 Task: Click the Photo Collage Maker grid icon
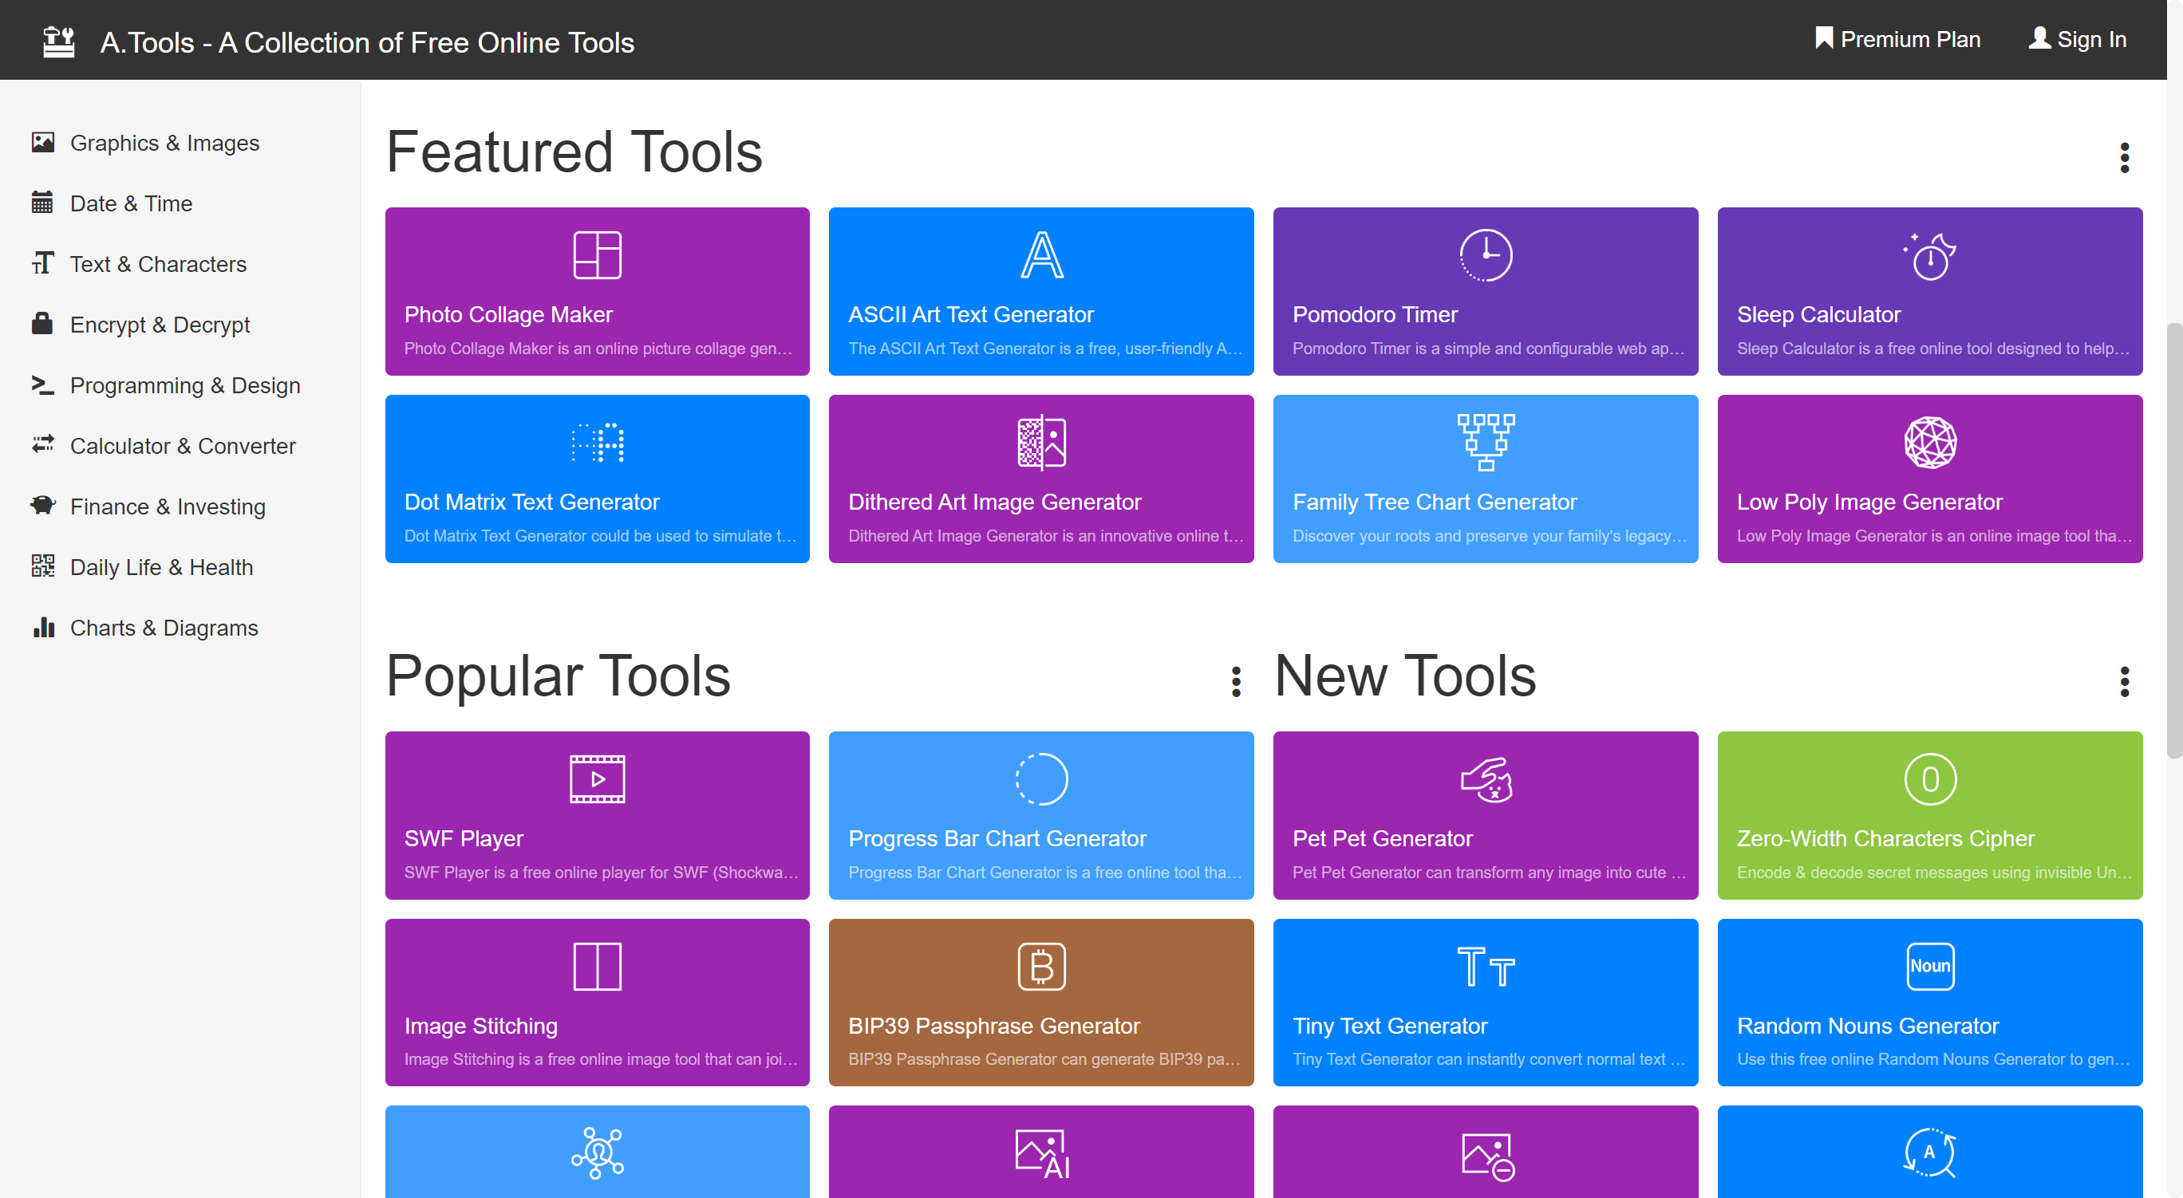597,255
